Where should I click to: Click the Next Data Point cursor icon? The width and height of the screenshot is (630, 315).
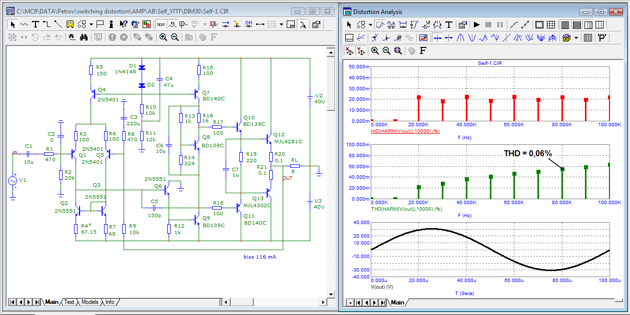438,38
